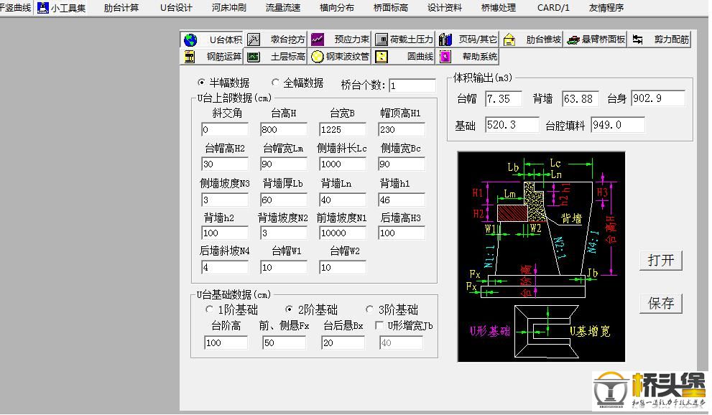This screenshot has width=712, height=415.
Task: Select 全幅数据 radio option
Action: pos(275,83)
